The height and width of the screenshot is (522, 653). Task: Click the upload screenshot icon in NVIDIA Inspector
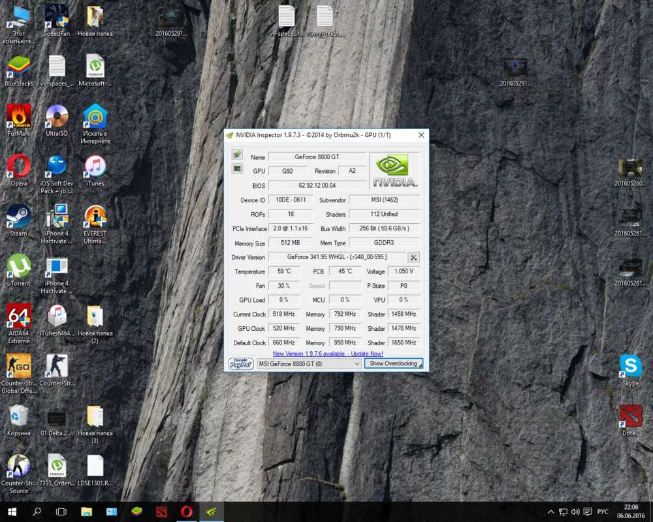coord(237,155)
